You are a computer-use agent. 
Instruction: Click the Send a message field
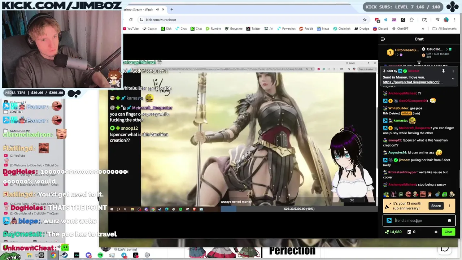(x=419, y=220)
